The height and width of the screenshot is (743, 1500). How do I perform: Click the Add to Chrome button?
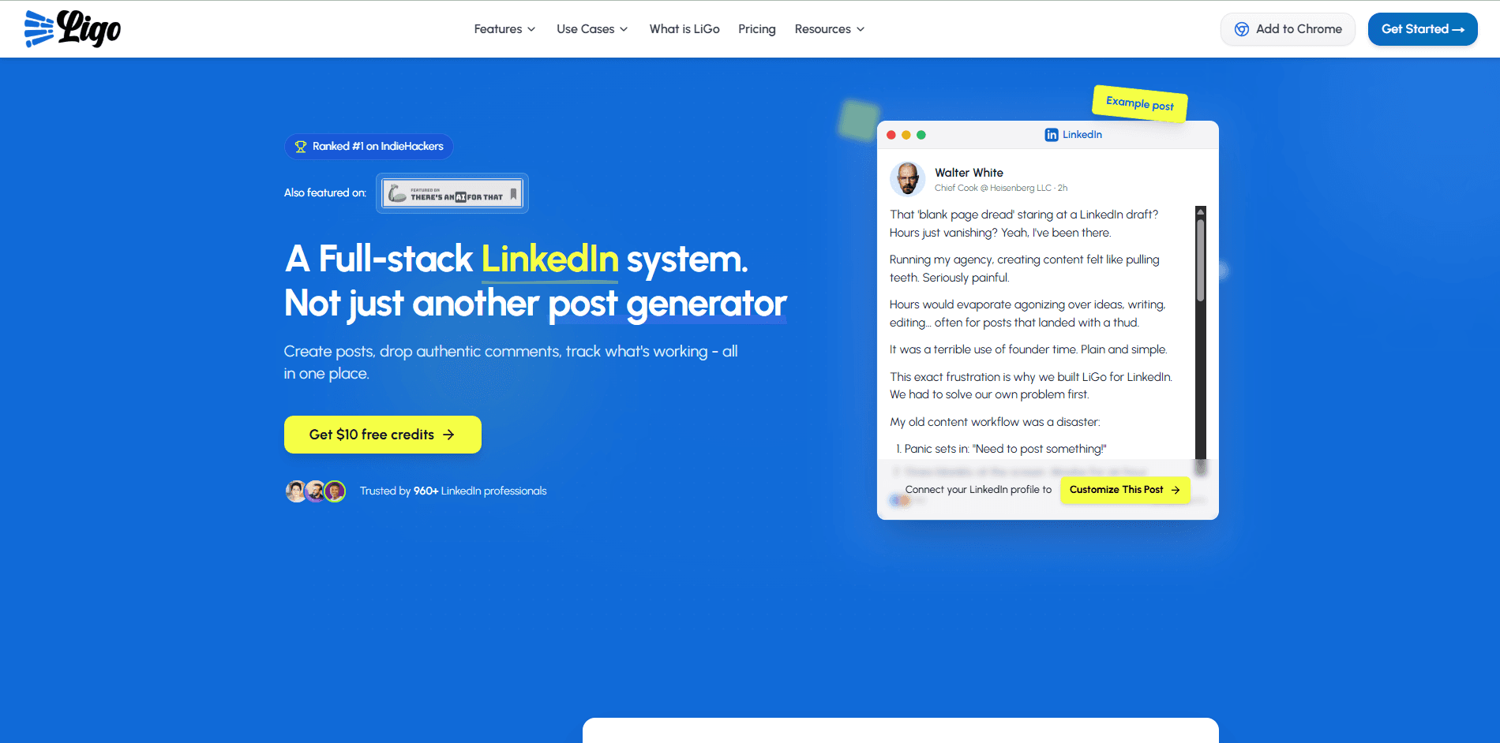tap(1288, 28)
